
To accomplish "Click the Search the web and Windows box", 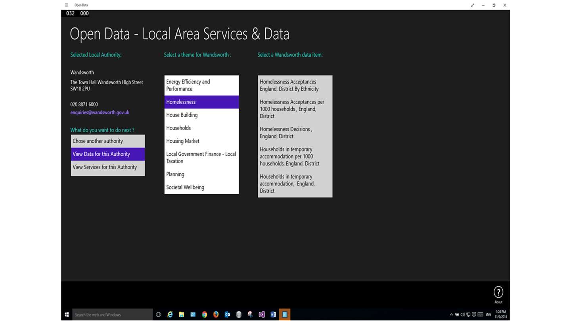I will pos(112,315).
